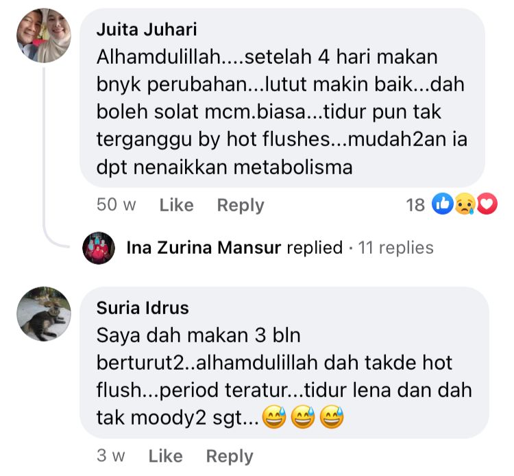The height and width of the screenshot is (476, 514).
Task: Open Juita Juhari's profile picture
Action: click(44, 36)
